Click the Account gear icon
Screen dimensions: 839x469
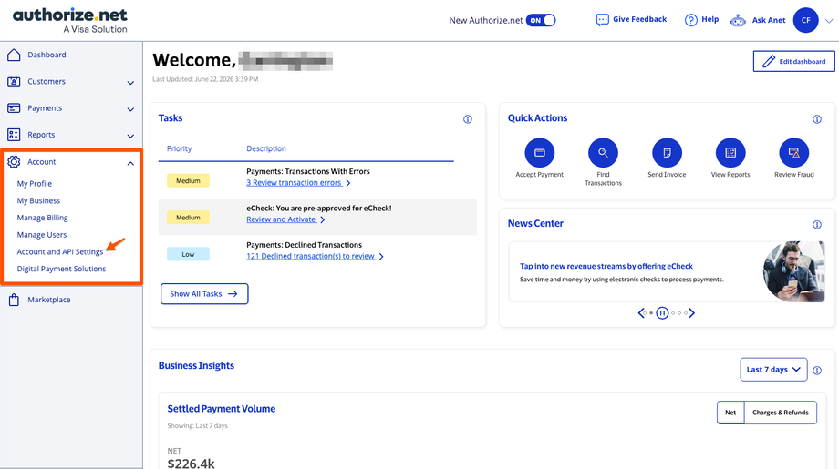pos(14,162)
